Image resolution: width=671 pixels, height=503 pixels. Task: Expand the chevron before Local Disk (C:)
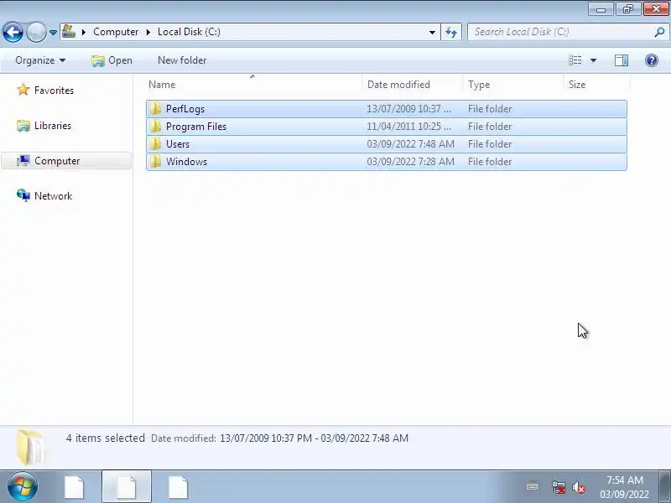click(148, 32)
